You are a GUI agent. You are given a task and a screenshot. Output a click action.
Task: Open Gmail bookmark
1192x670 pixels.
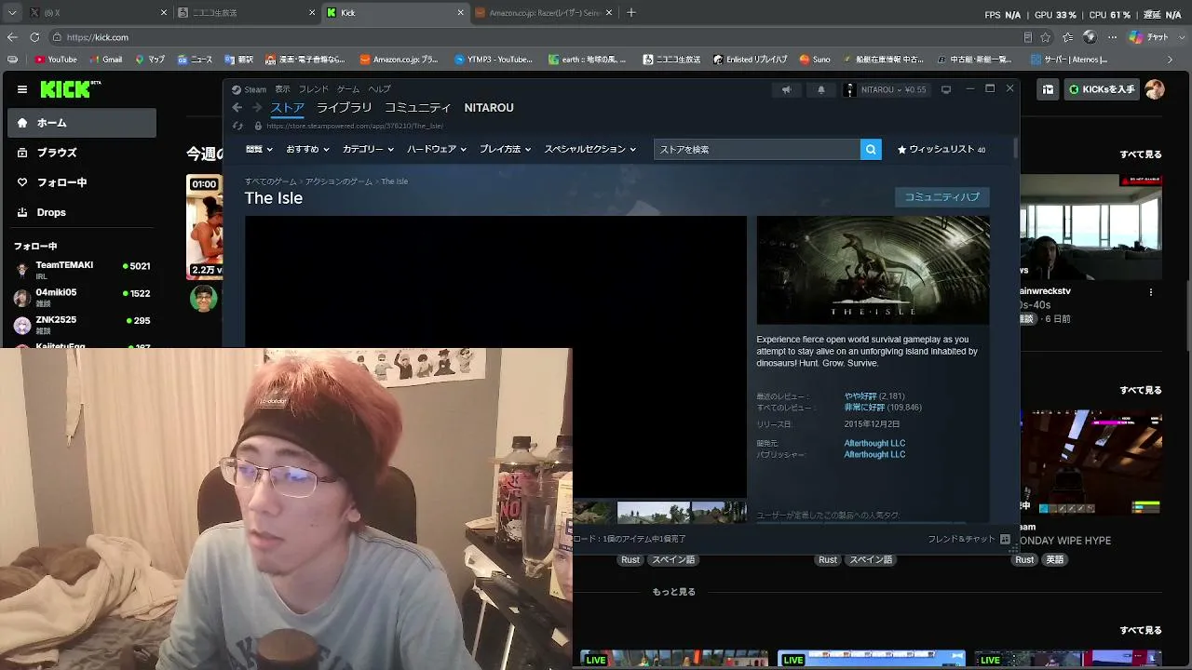105,60
